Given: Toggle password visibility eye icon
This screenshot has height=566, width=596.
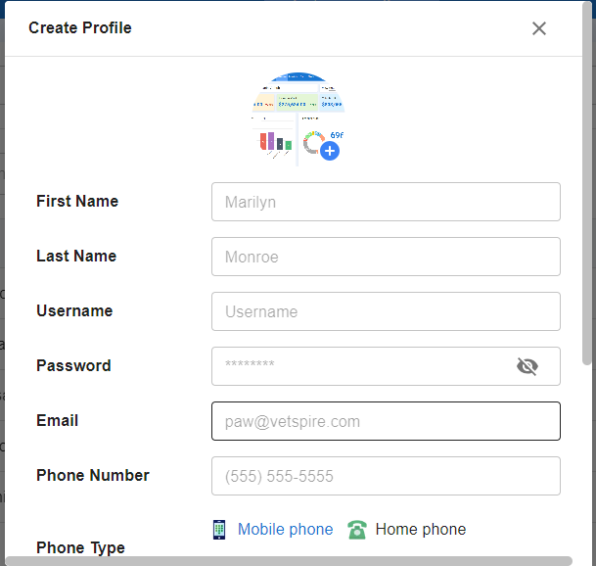Looking at the screenshot, I should tap(527, 366).
